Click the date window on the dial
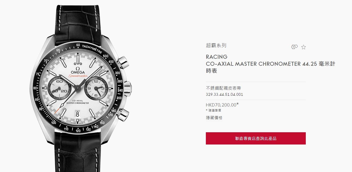This screenshot has height=172, width=352. [x=77, y=114]
